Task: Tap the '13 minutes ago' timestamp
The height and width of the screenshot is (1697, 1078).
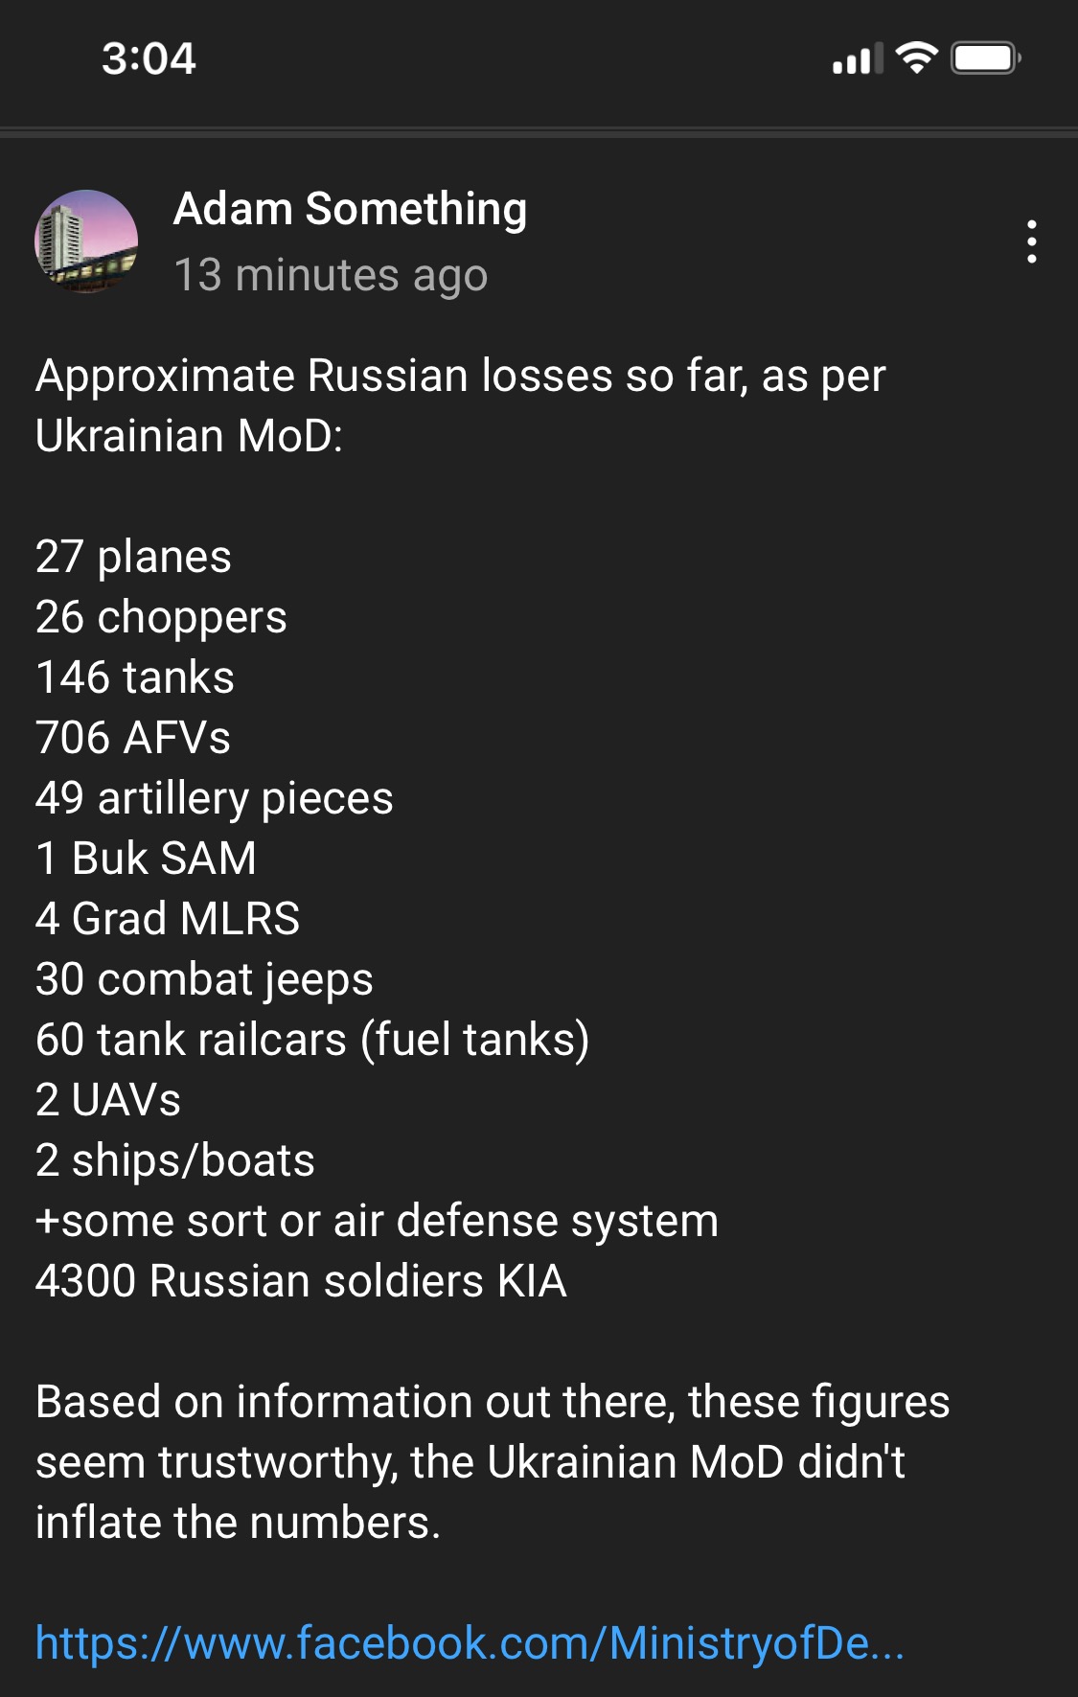Action: 331,276
